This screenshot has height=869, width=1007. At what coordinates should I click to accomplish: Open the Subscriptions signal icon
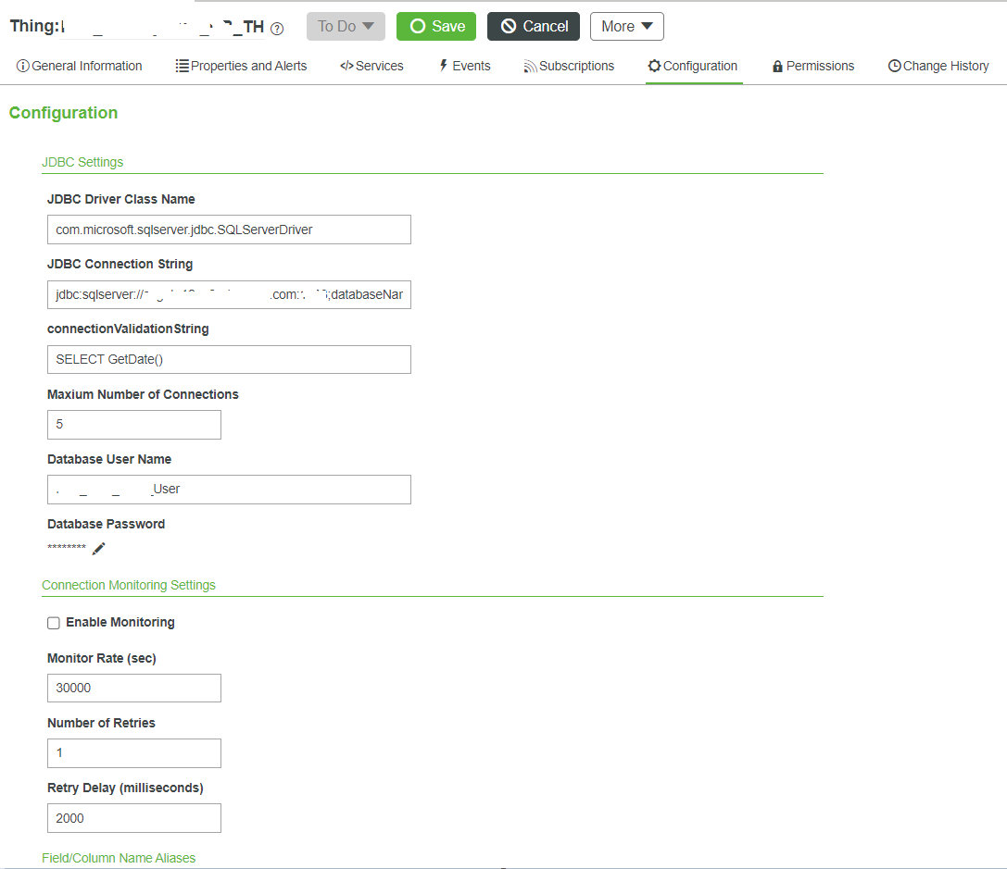point(531,66)
